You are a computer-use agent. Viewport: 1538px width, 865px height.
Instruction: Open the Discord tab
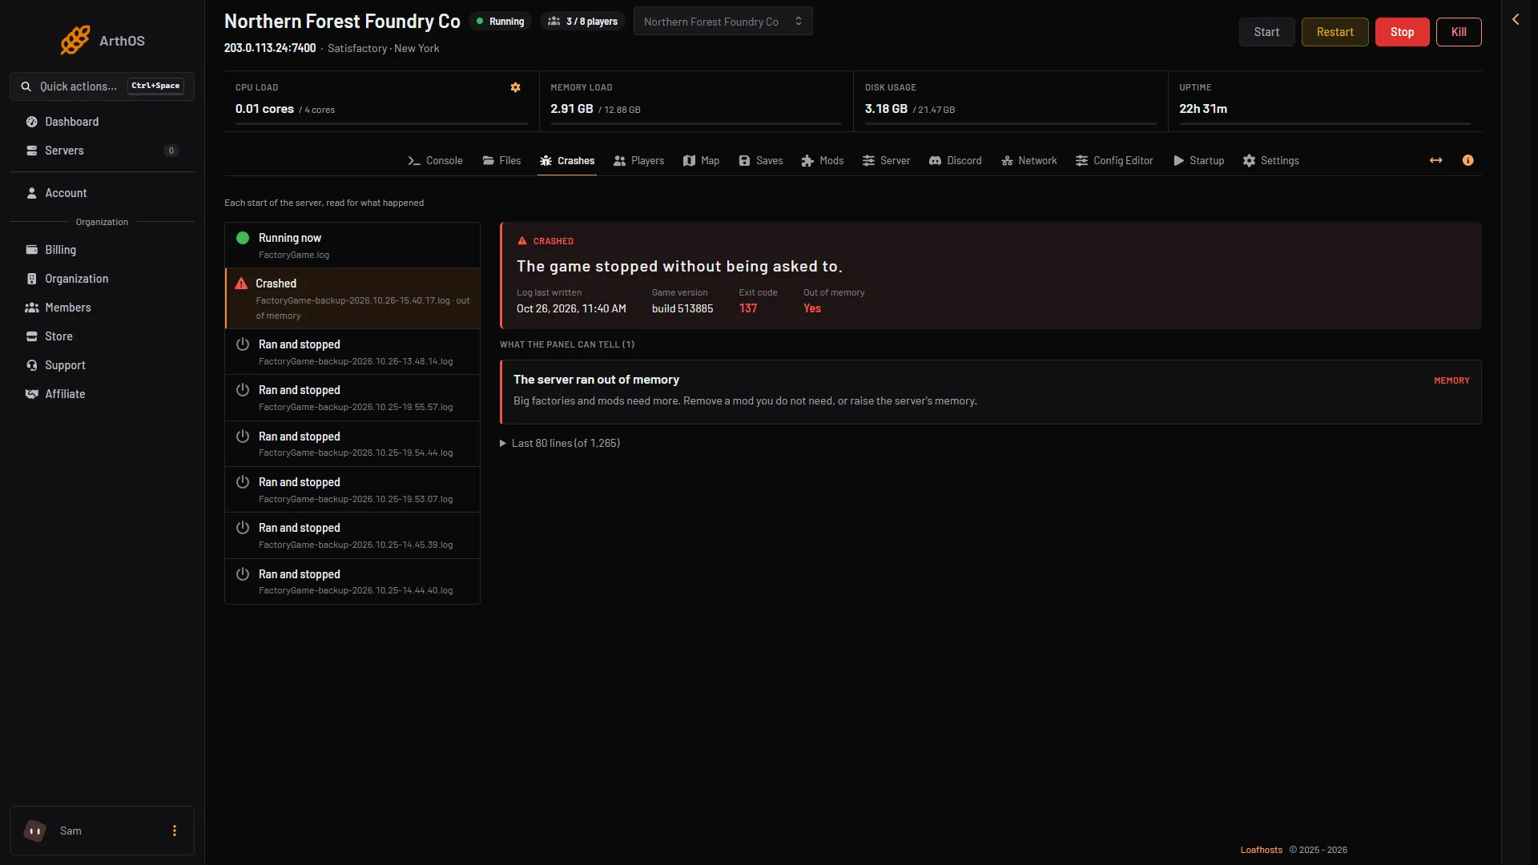pyautogui.click(x=955, y=160)
